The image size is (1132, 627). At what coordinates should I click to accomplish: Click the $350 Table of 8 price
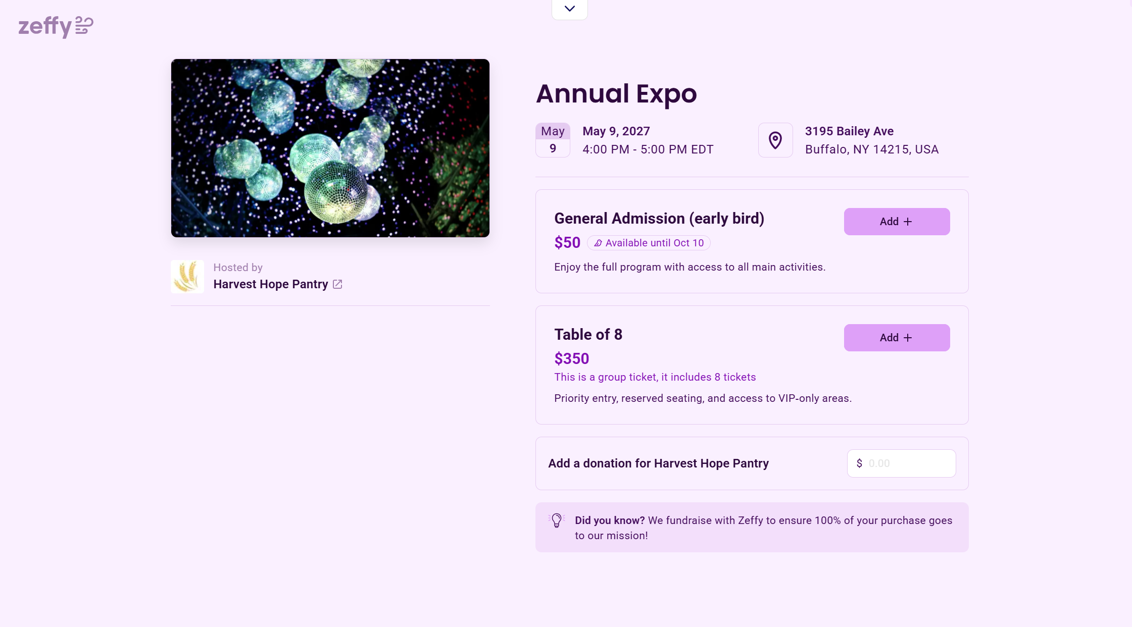click(571, 358)
